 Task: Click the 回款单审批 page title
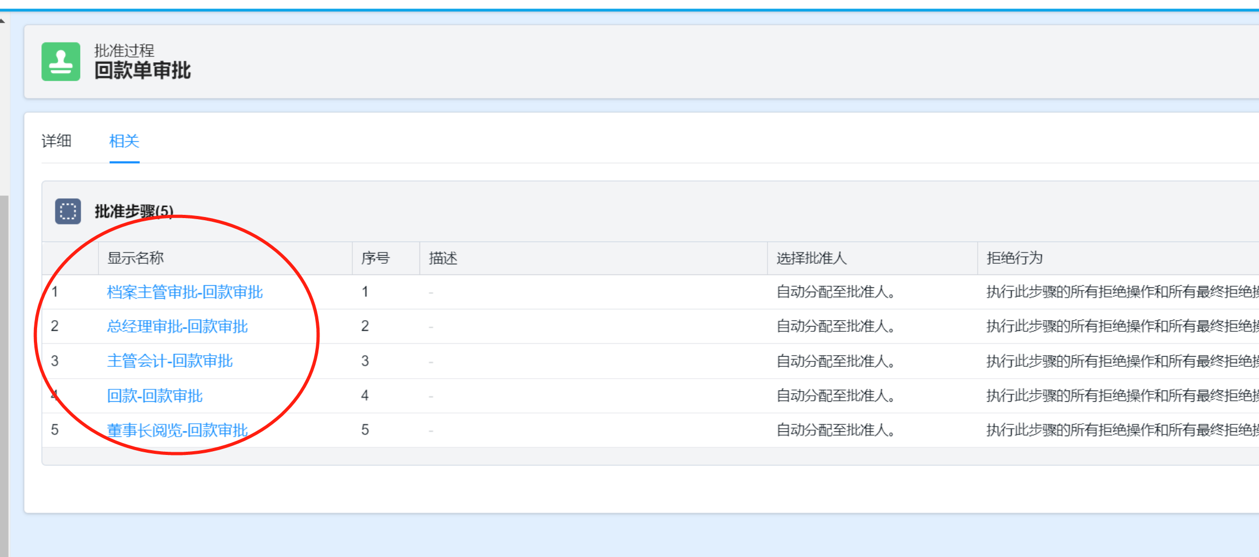(143, 70)
